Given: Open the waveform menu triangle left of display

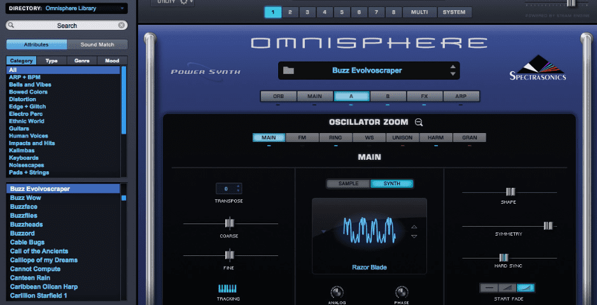Looking at the screenshot, I should (323, 231).
